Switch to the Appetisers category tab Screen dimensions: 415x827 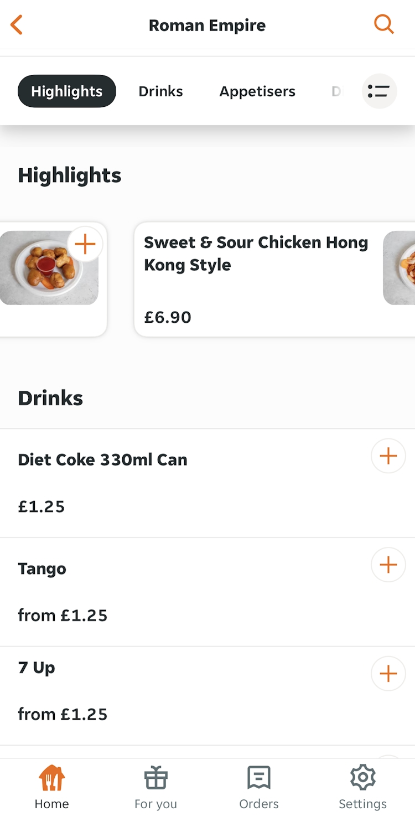pos(257,91)
